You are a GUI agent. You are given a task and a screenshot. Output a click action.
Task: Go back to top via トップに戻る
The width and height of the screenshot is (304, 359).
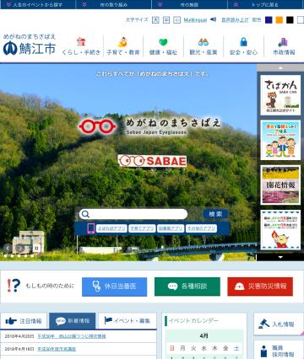[266, 4]
